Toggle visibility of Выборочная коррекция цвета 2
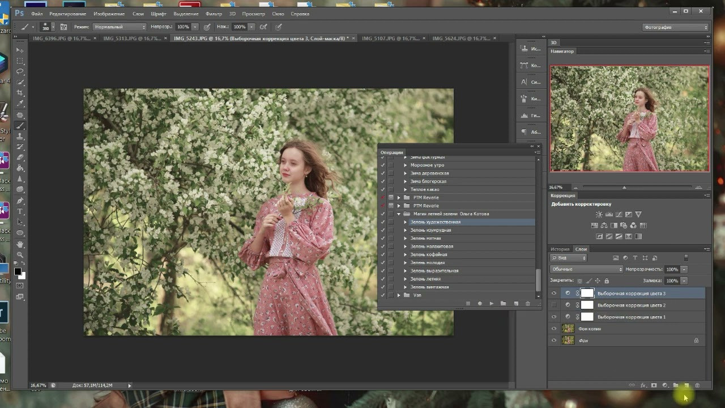 pyautogui.click(x=553, y=305)
